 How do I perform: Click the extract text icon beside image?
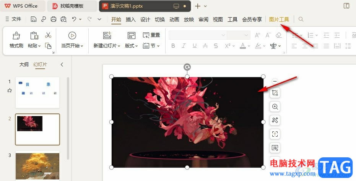[x=275, y=134]
